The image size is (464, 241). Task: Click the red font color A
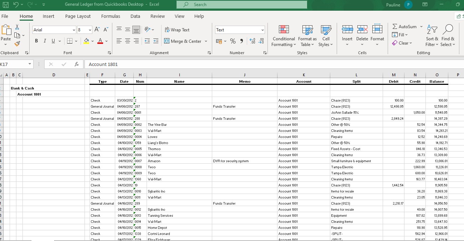click(x=100, y=41)
